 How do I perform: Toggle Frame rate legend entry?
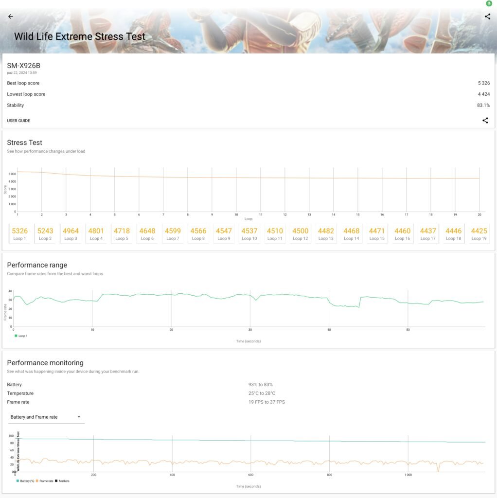[x=44, y=481]
